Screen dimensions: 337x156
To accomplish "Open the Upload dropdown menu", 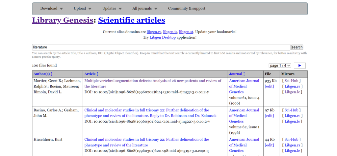I will tap(83, 9).
